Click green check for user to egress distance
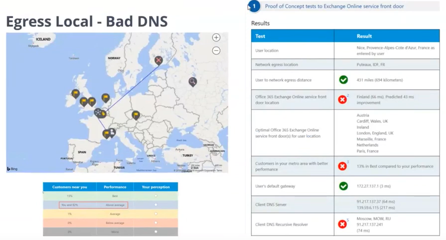Image resolution: width=446 pixels, height=240 pixels. click(343, 80)
